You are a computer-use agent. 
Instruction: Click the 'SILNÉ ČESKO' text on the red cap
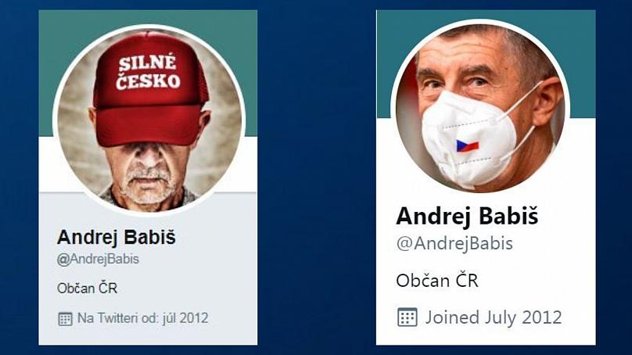pyautogui.click(x=148, y=73)
